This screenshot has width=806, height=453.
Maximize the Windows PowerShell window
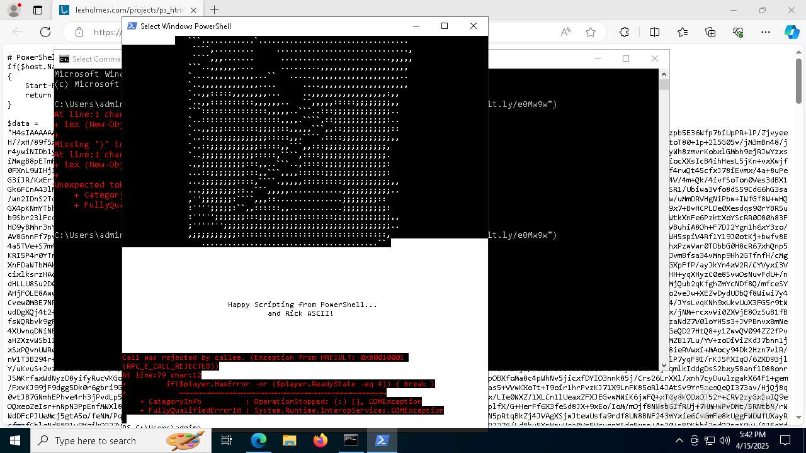coord(445,26)
